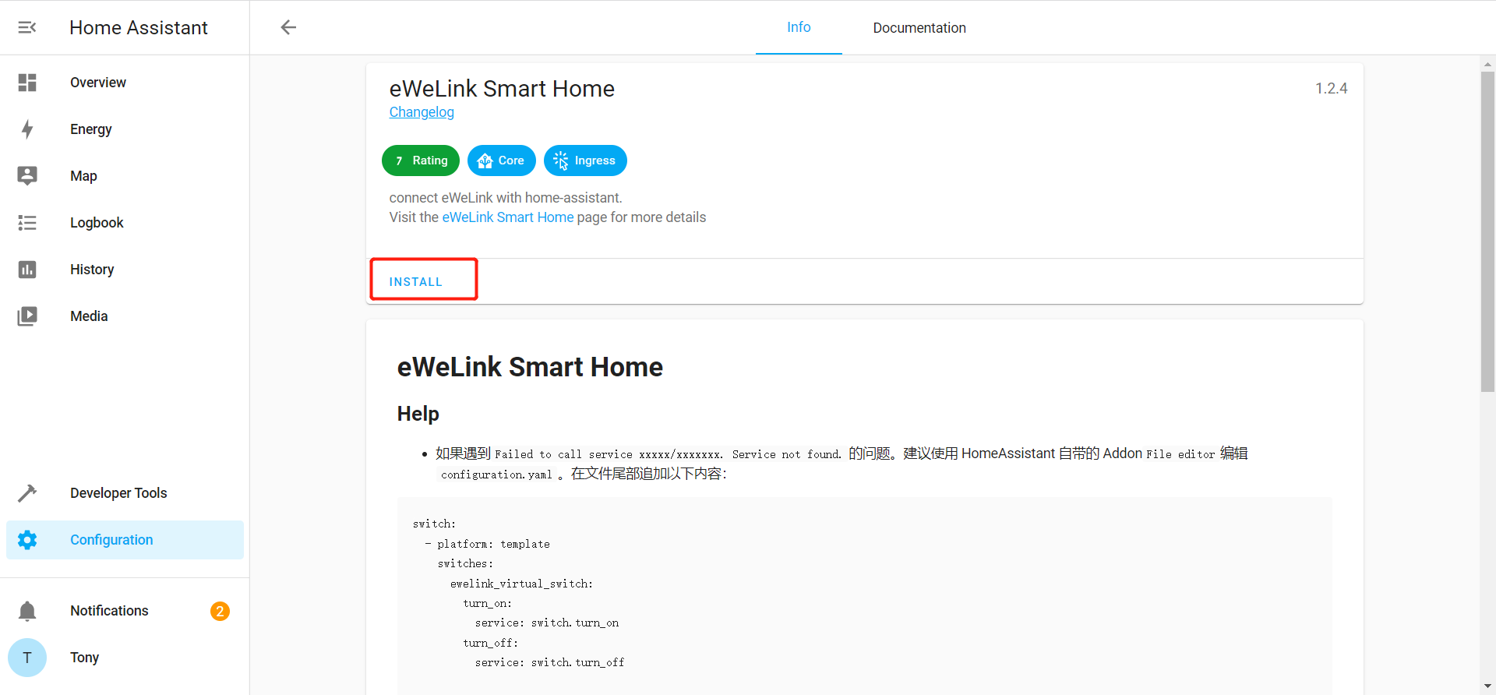Click the eWeLink Smart Home card title

pyautogui.click(x=502, y=89)
